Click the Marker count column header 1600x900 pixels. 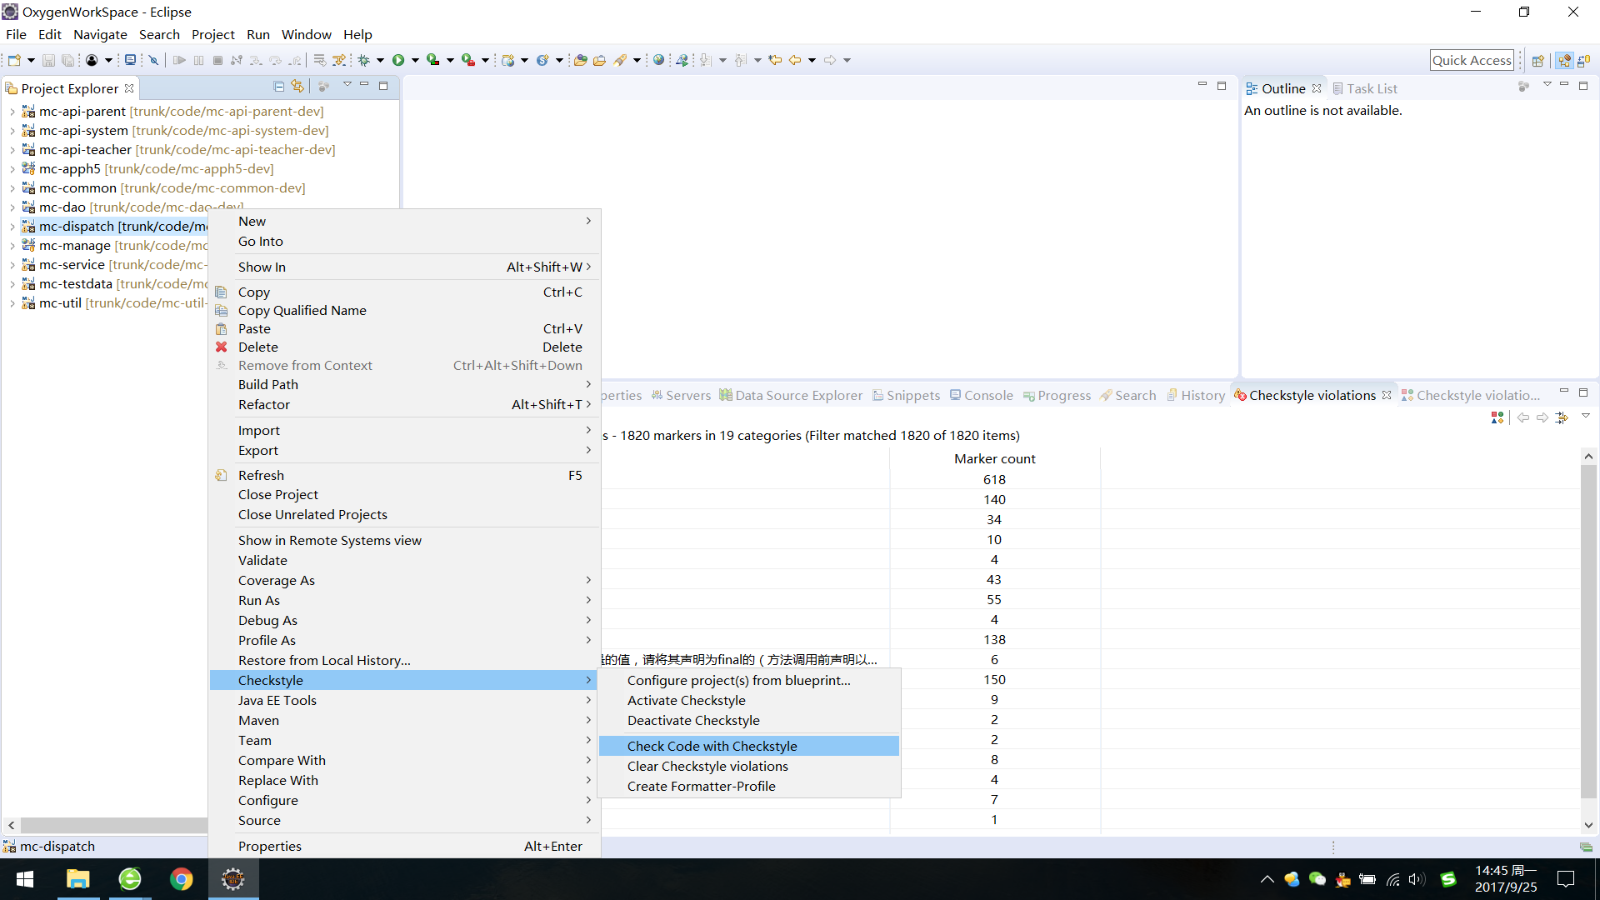994,458
